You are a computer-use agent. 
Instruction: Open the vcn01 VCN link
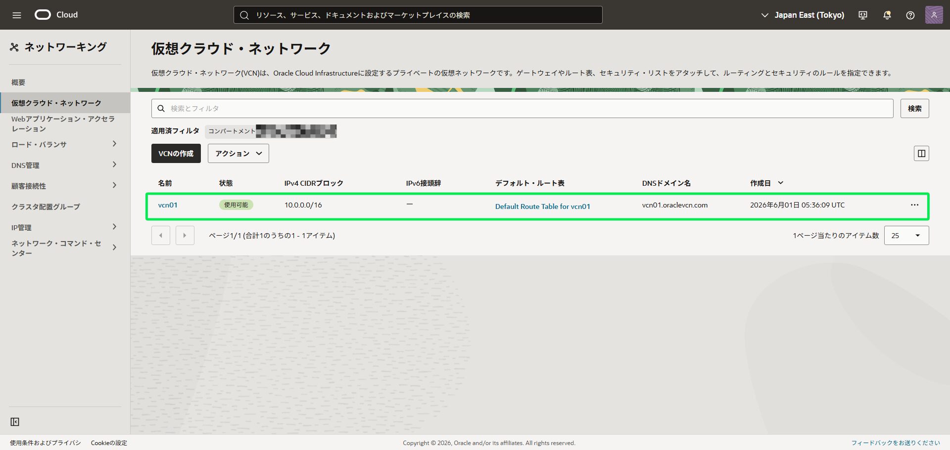pos(168,205)
